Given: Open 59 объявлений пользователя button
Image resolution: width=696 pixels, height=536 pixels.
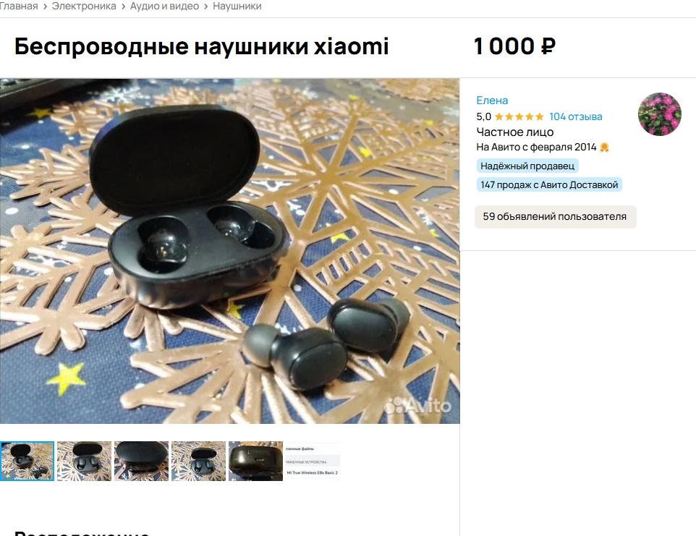Looking at the screenshot, I should [556, 216].
